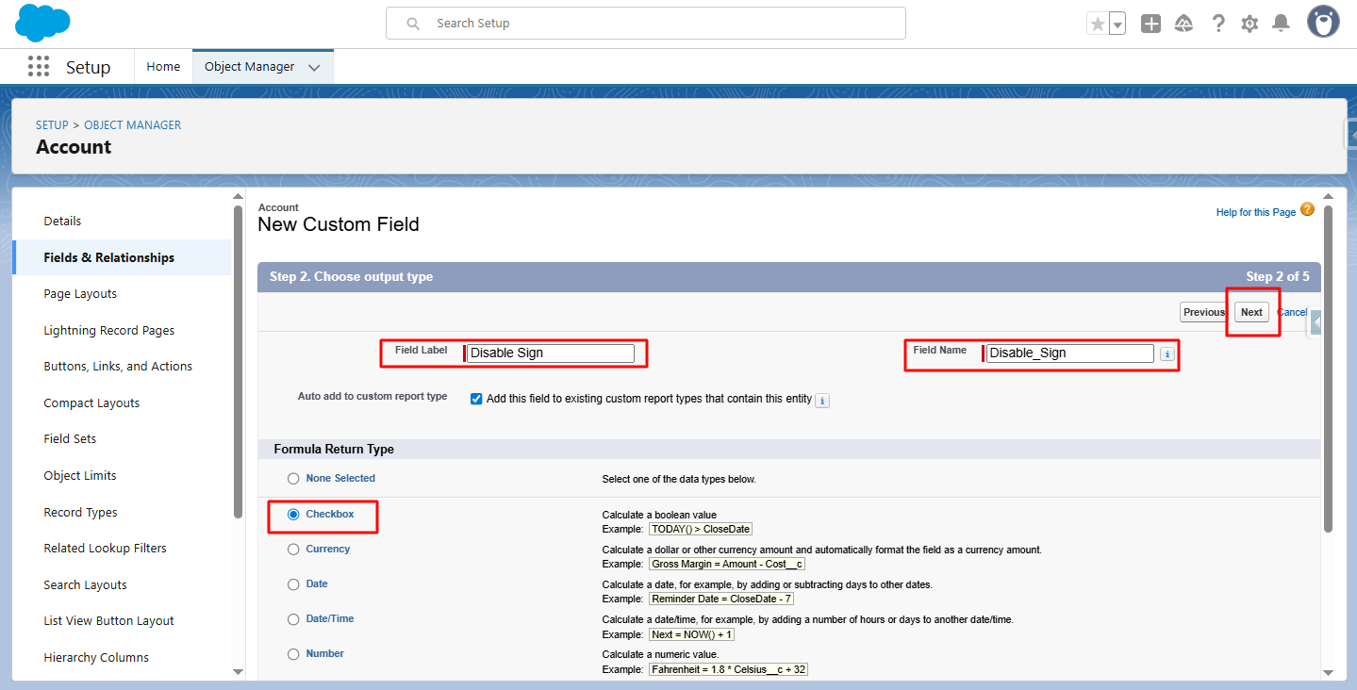Open the Setup gear icon

tap(1249, 24)
